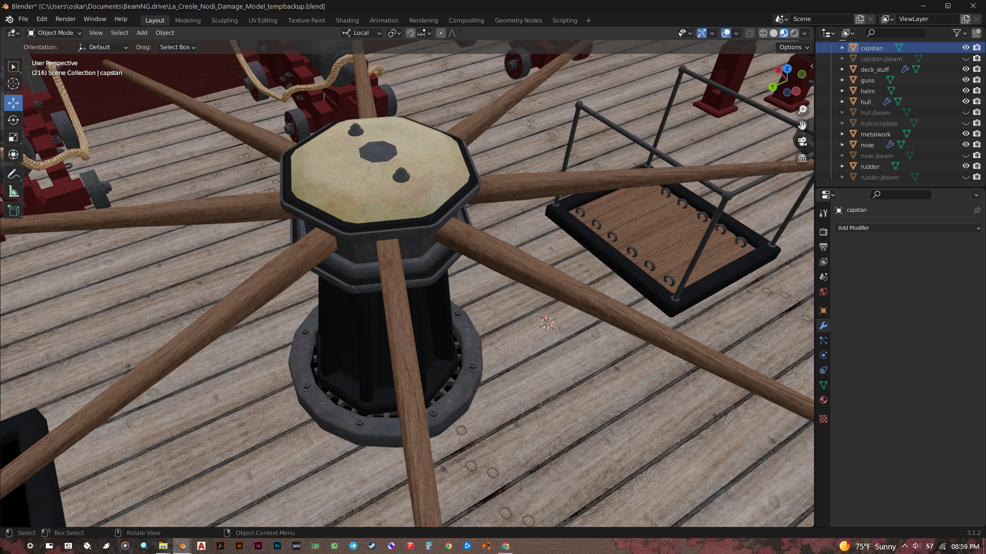Expand the capstan tree item
The width and height of the screenshot is (986, 554).
pos(842,48)
